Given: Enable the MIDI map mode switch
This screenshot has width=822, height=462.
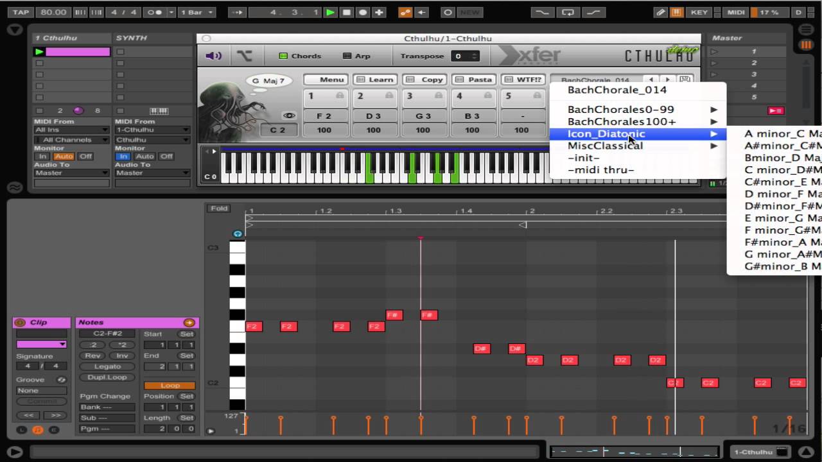Looking at the screenshot, I should 735,12.
